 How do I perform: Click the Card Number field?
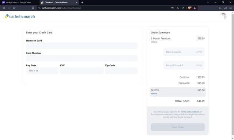[x=82, y=58]
